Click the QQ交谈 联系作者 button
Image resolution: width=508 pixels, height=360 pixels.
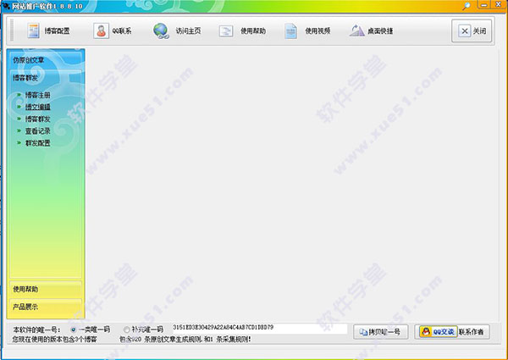point(452,332)
